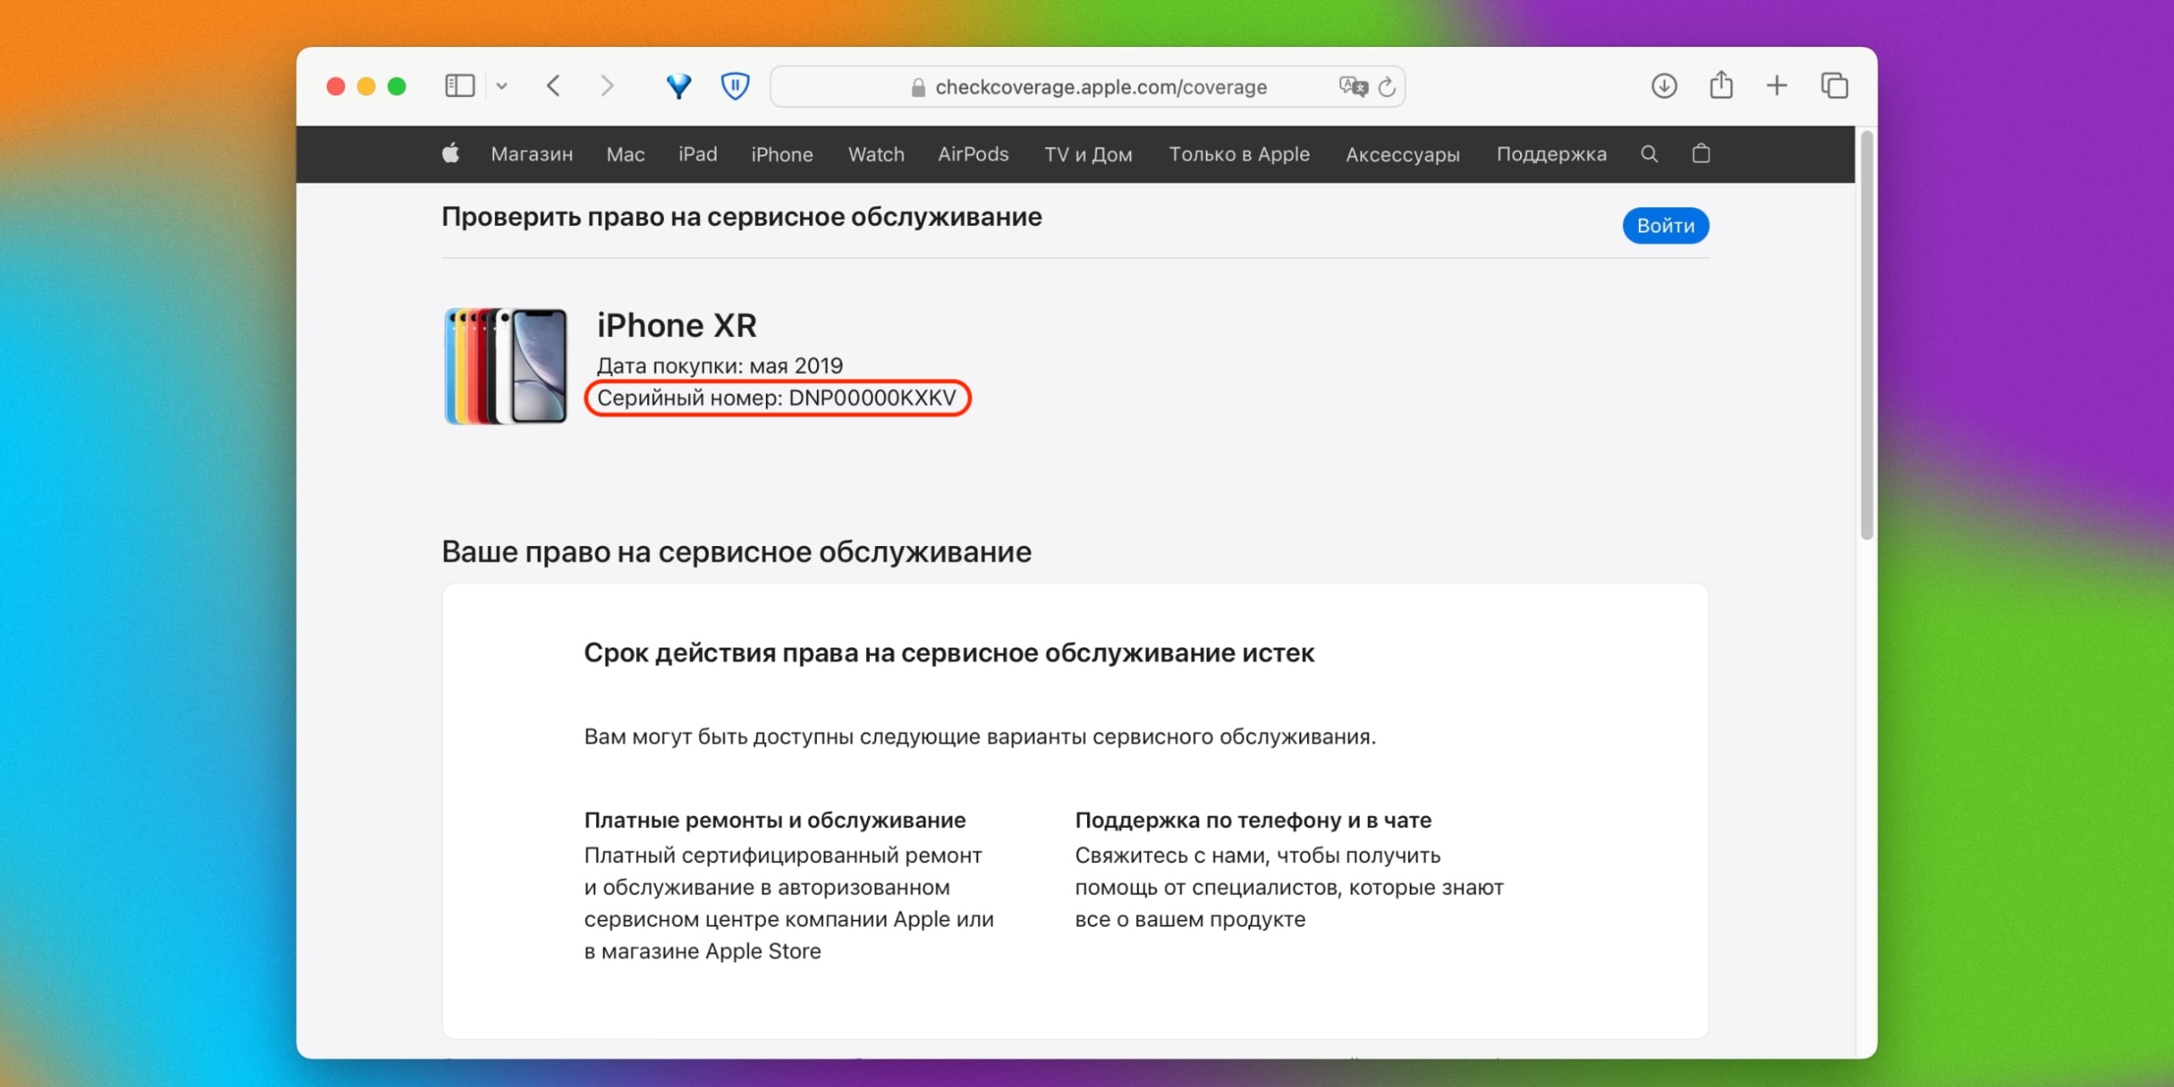Show the tab overview
The image size is (2174, 1087).
click(1834, 86)
